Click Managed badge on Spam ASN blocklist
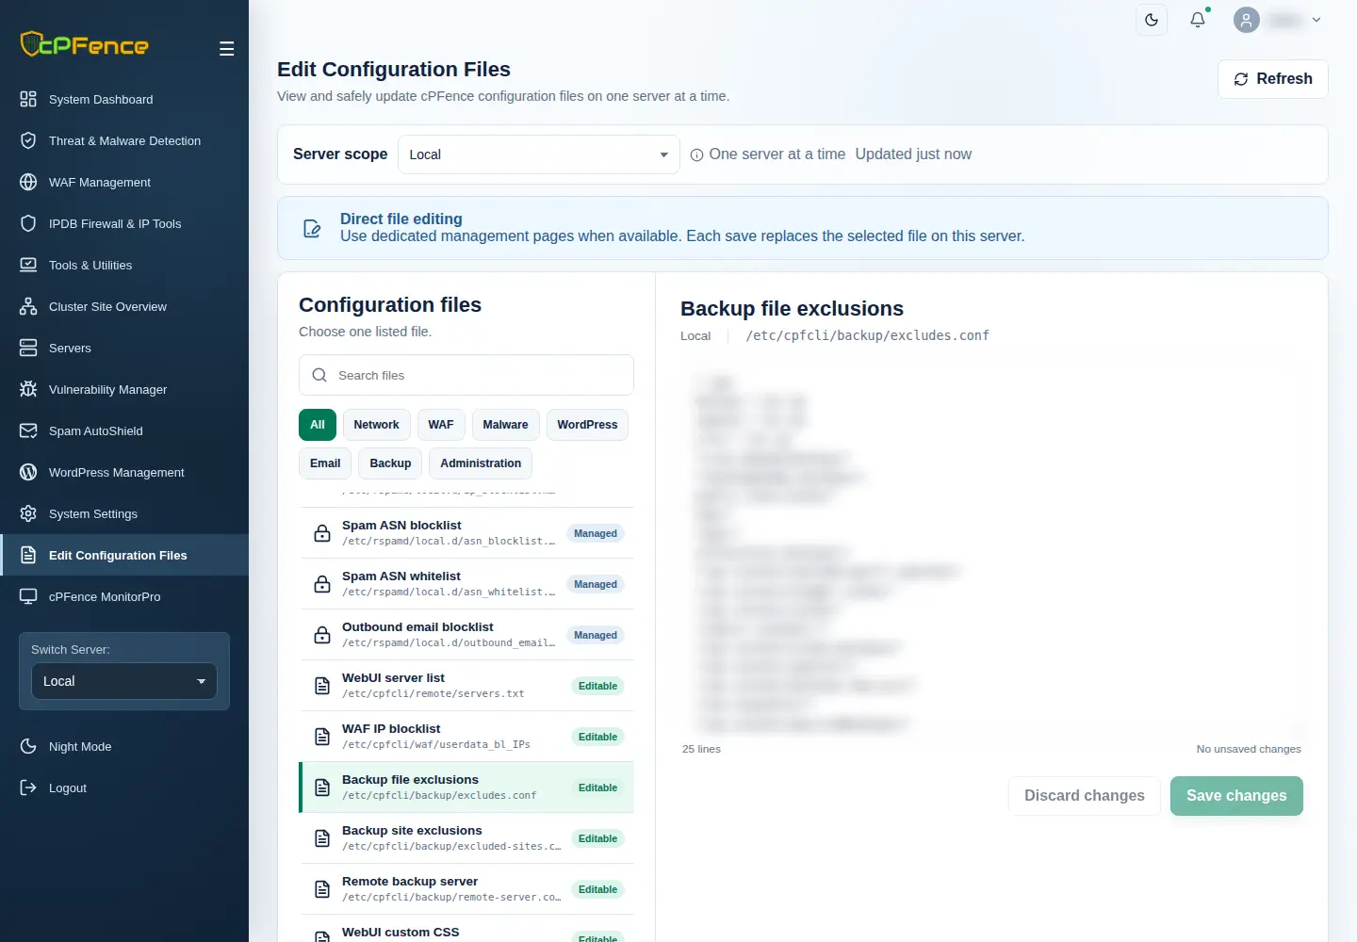The width and height of the screenshot is (1357, 942). point(596,533)
